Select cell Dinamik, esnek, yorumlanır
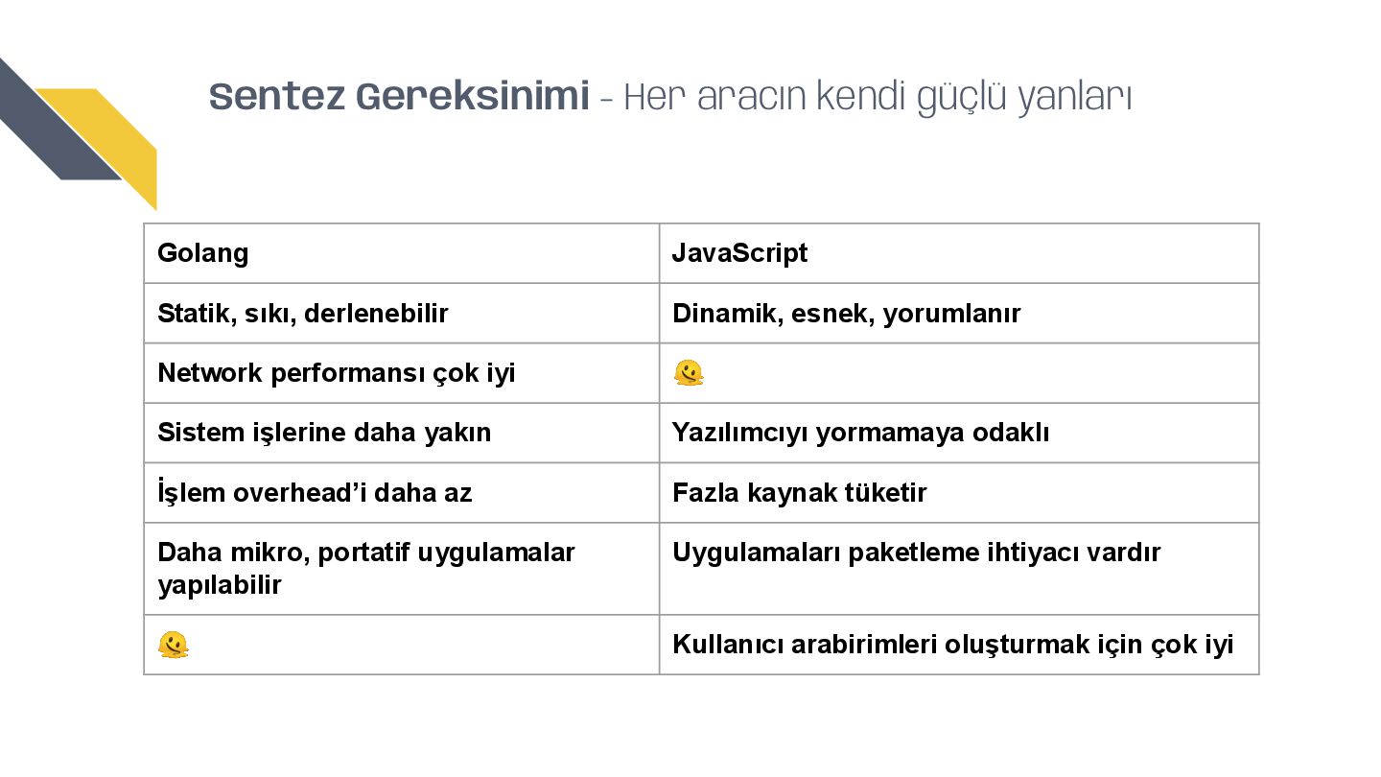Image resolution: width=1381 pixels, height=777 pixels. tap(959, 313)
